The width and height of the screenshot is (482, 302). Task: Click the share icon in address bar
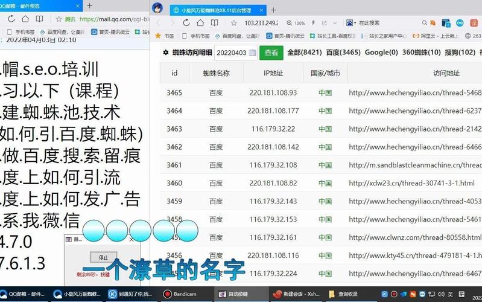pos(325,23)
